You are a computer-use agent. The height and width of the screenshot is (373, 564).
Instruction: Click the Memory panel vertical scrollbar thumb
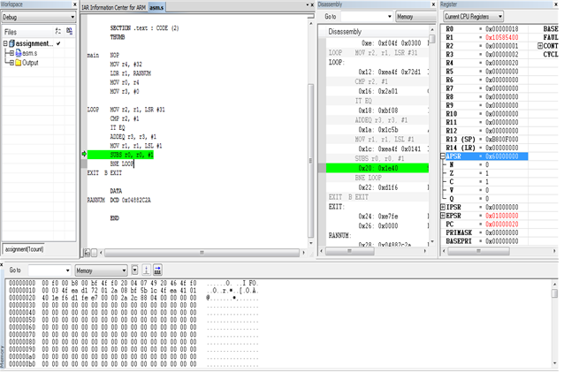[x=554, y=293]
